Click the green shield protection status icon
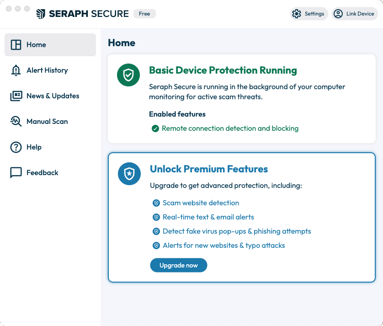The image size is (383, 326). coord(128,75)
